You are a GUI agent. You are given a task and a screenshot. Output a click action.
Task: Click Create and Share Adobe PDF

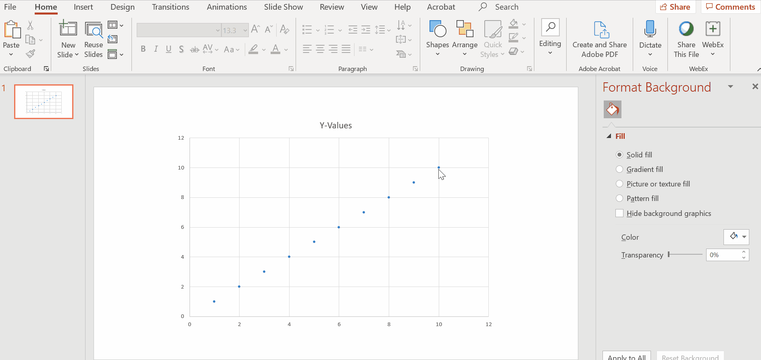(600, 40)
